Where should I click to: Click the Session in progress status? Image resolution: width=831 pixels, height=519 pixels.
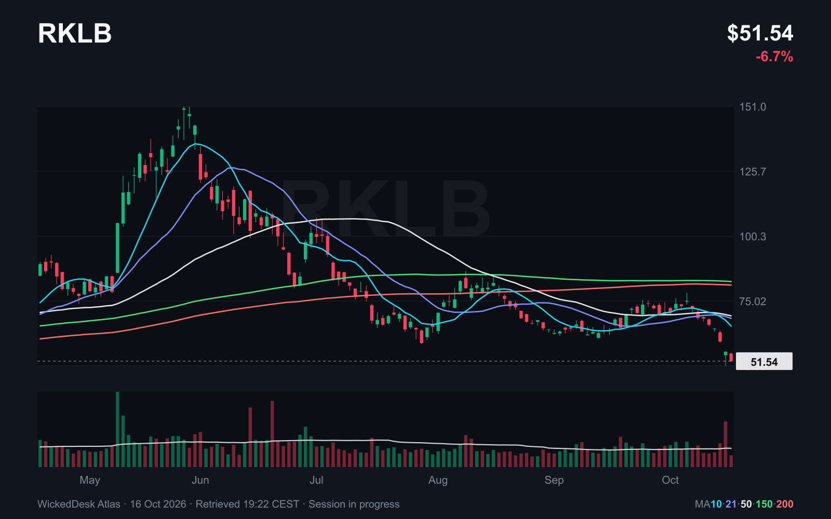(354, 504)
